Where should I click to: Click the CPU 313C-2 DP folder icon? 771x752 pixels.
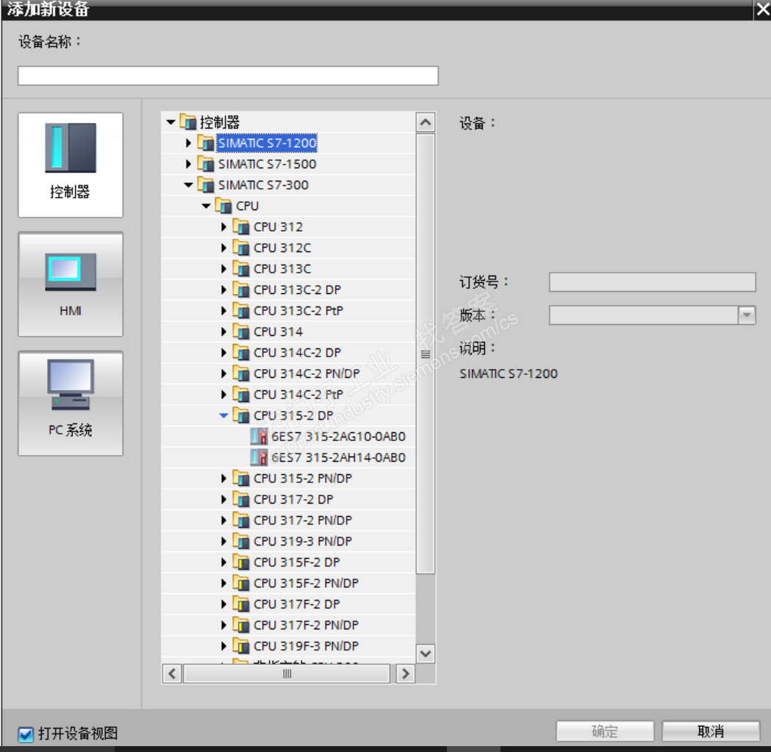(241, 290)
